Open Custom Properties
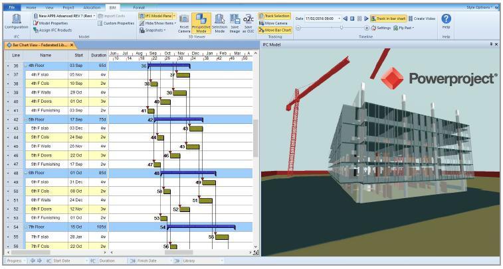 point(116,23)
